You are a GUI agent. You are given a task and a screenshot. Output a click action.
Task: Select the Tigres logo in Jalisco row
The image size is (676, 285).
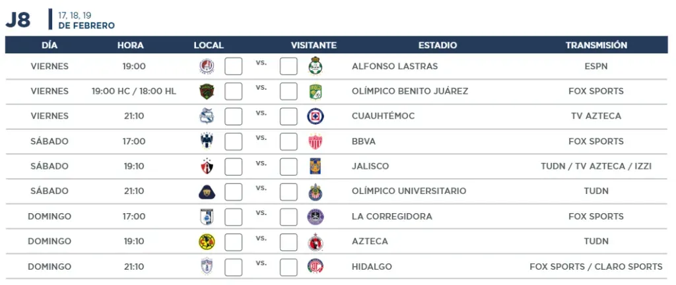pos(316,166)
